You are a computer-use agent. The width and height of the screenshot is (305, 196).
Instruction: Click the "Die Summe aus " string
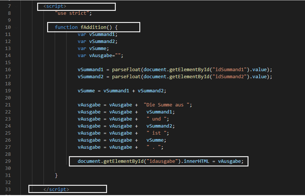pyautogui.click(x=168, y=105)
